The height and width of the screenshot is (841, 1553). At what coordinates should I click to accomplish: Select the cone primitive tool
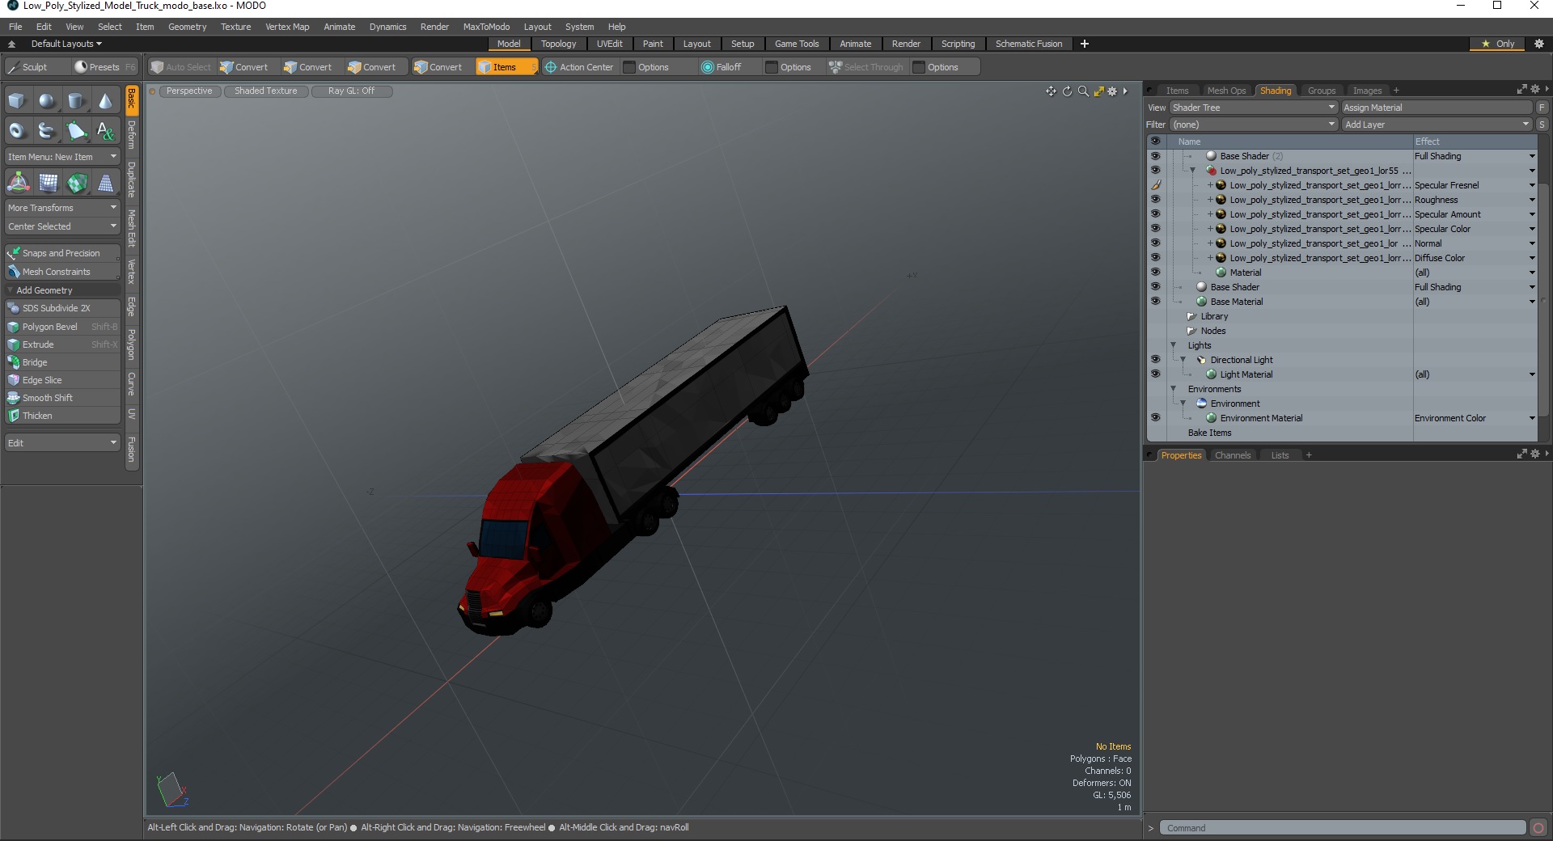(105, 101)
